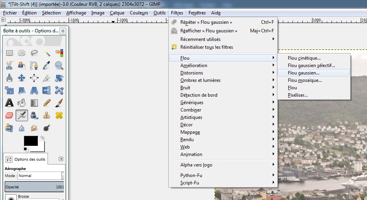The image size is (367, 200).
Task: Choose the Heal bandage tool
Action: [59, 115]
